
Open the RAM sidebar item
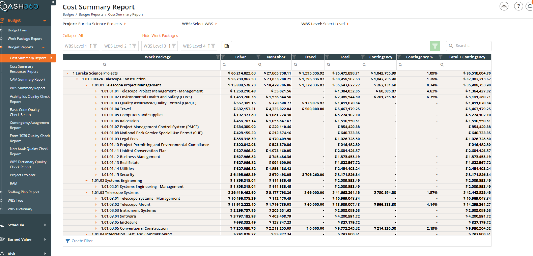pyautogui.click(x=14, y=183)
